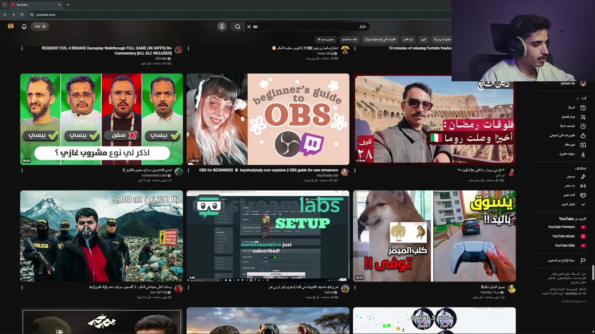Open options menu for Fortnite freebuild video
The image size is (595, 334).
click(x=355, y=48)
